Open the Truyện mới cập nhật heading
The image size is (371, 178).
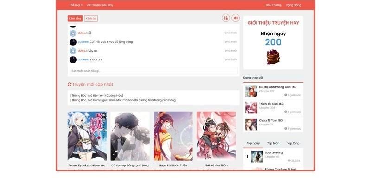pyautogui.click(x=92, y=84)
